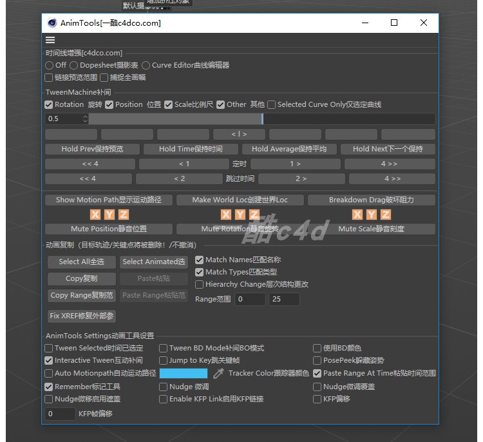Toggle Y axis above Mute Position
Viewport: 483px width, 442px height.
pos(109,215)
